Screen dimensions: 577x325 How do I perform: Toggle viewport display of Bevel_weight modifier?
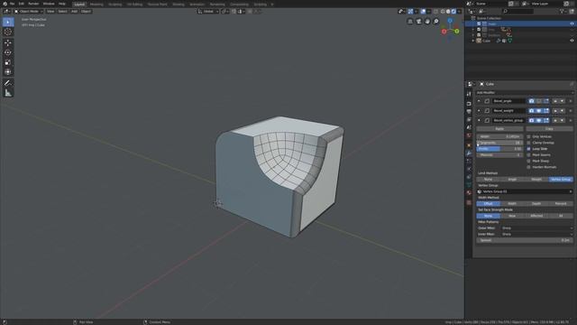tap(539, 110)
